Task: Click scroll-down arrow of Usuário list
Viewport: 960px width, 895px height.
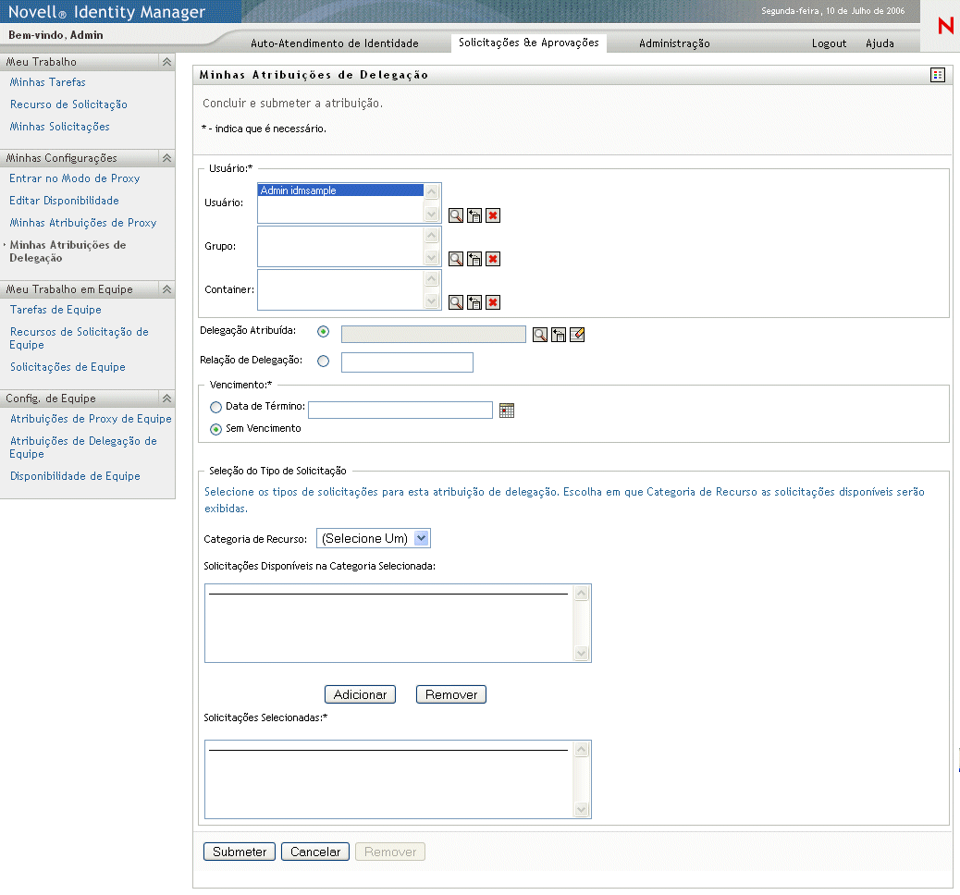Action: click(x=432, y=215)
